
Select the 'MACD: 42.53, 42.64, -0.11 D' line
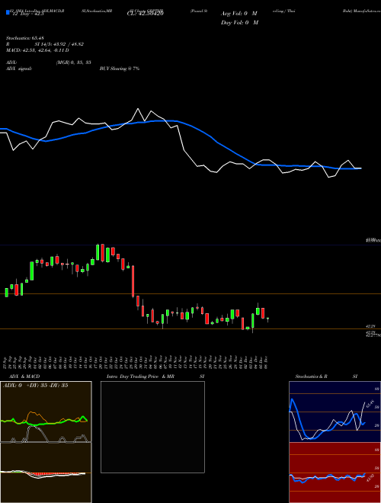[x=37, y=50]
